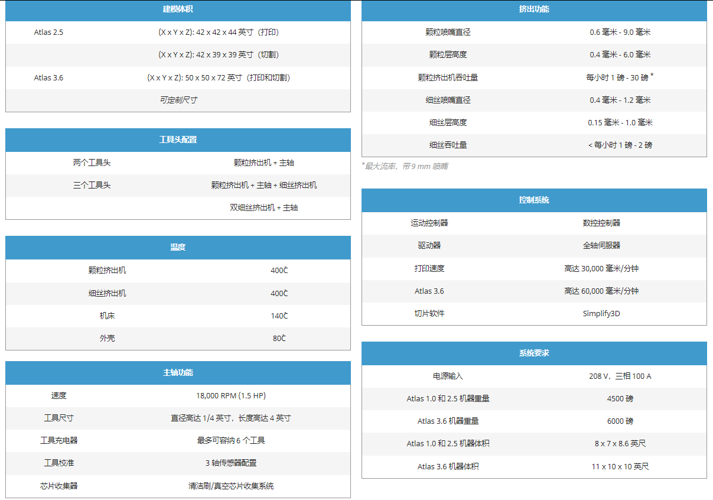Select the '机床' row label

coord(107,316)
